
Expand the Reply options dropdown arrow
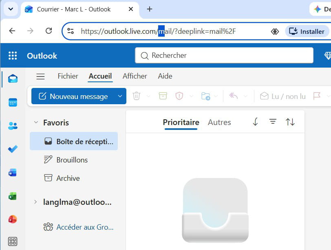coord(245,96)
